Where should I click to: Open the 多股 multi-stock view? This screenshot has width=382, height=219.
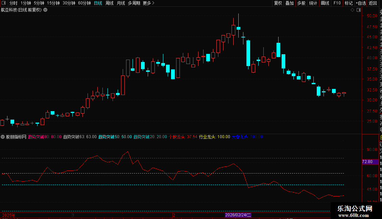301,3
